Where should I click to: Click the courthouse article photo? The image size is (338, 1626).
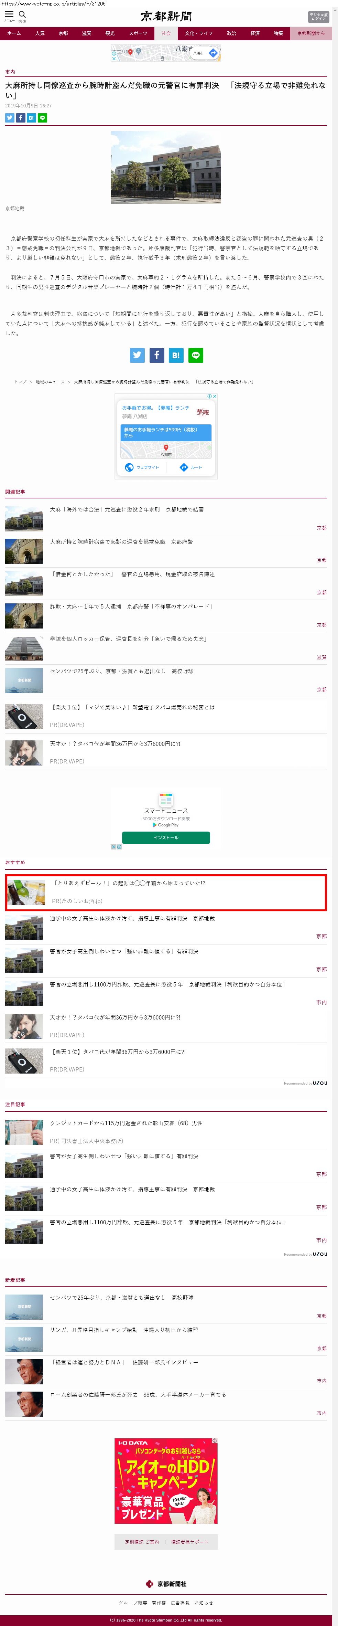tap(166, 167)
